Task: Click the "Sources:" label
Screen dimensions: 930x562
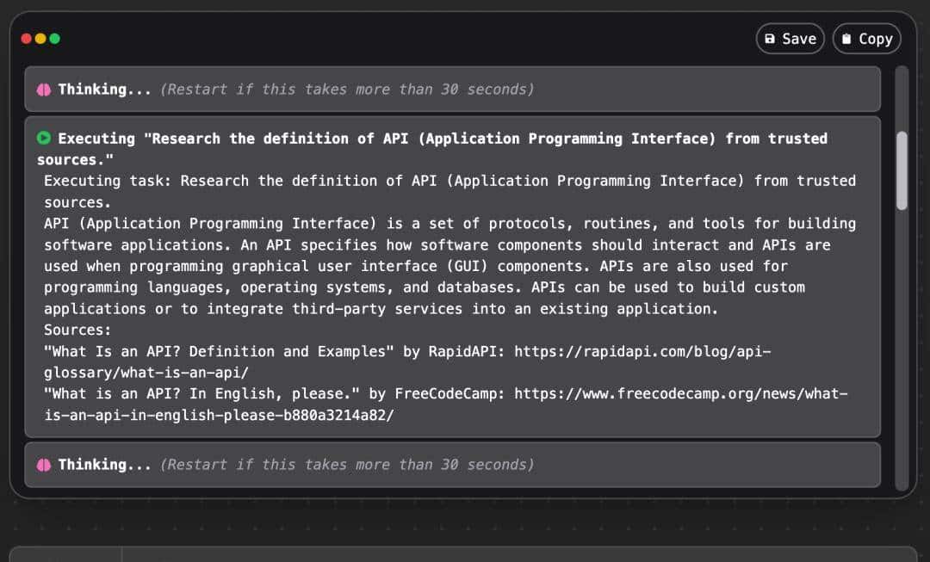Action: pyautogui.click(x=77, y=330)
